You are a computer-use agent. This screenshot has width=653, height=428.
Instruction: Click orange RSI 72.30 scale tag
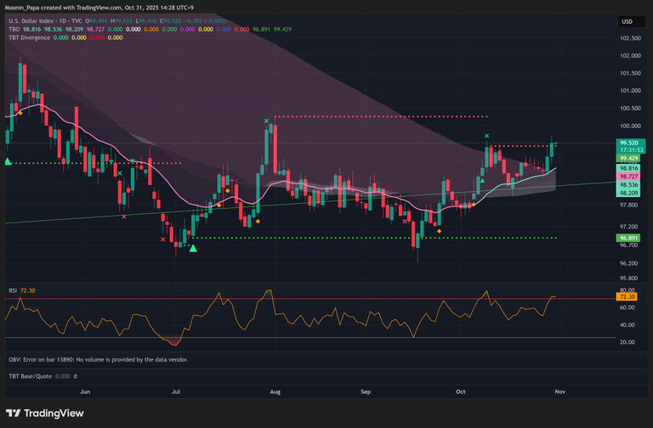628,297
